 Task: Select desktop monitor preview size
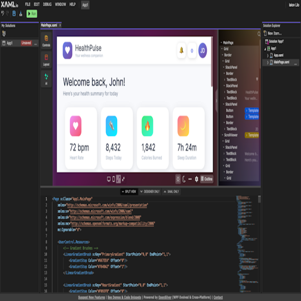pyautogui.click(x=109, y=179)
